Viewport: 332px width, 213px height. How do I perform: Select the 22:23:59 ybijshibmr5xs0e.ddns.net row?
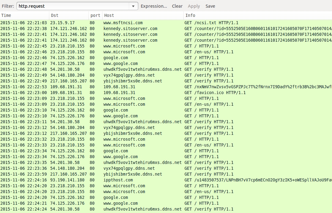click(166, 174)
